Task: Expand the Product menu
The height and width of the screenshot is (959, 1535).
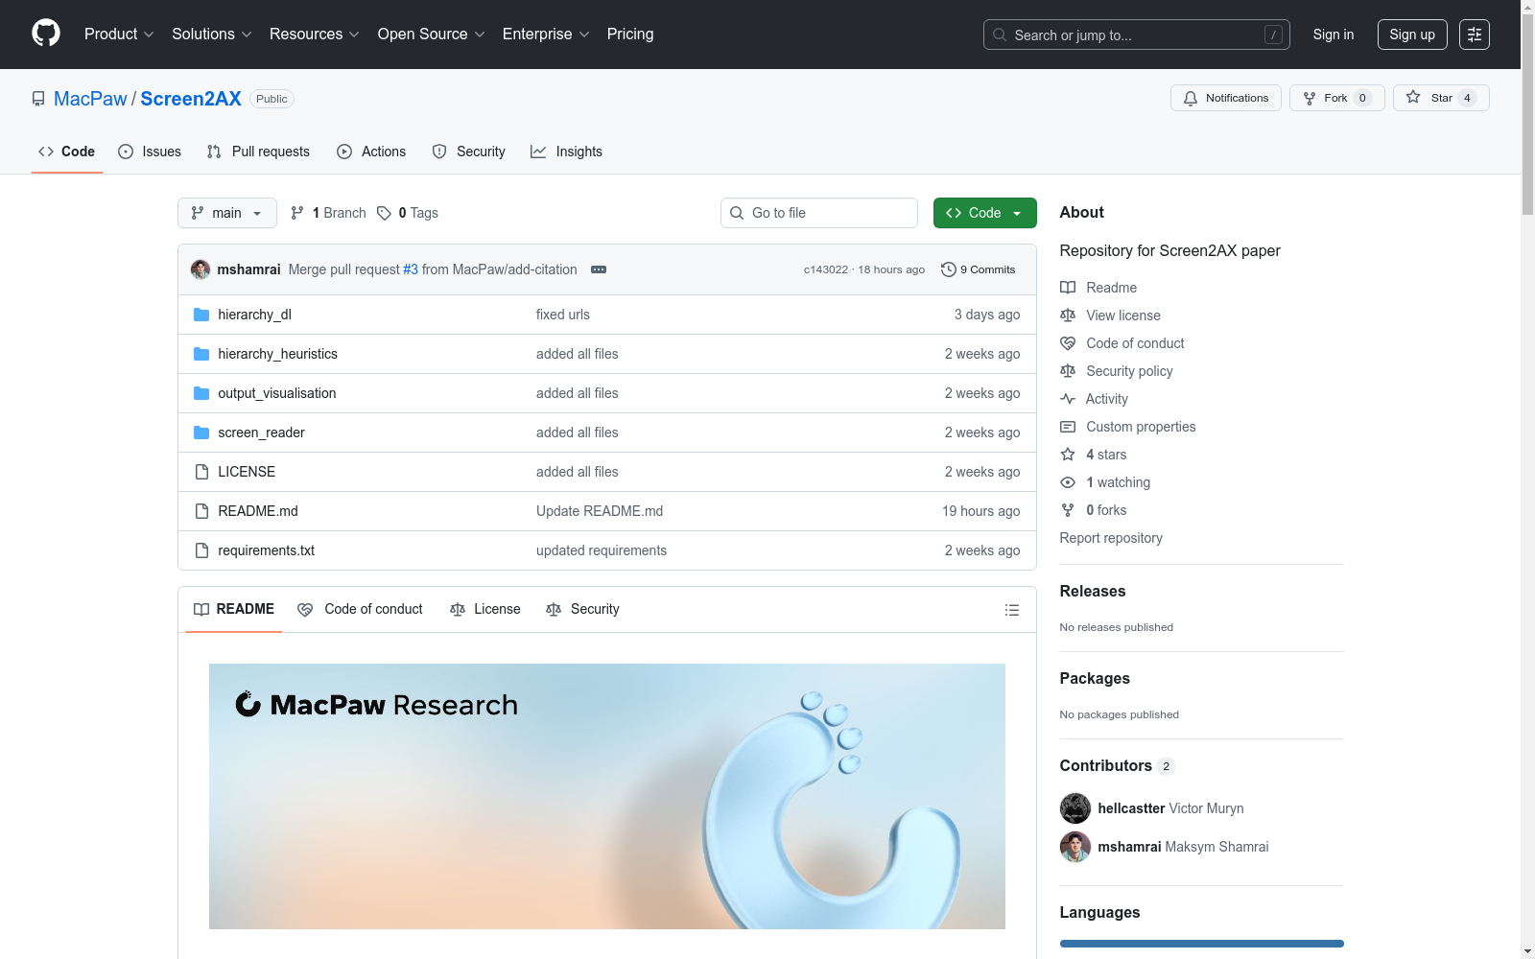Action: click(119, 35)
